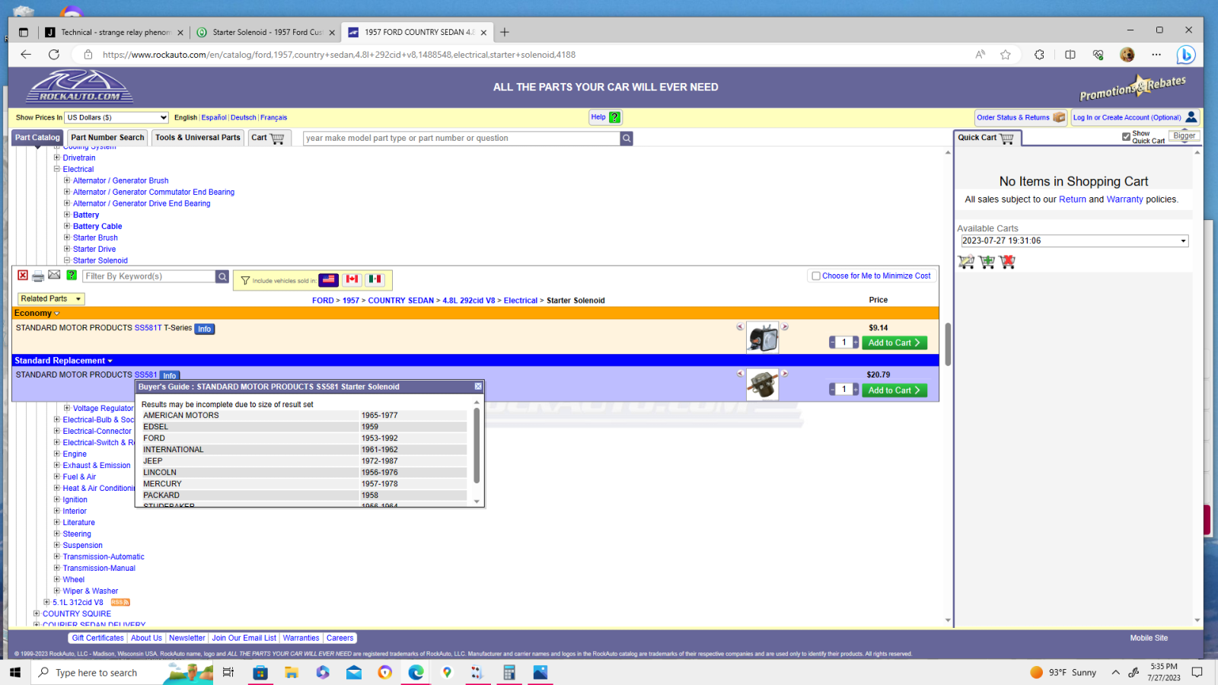1218x685 pixels.
Task: Toggle the Mexico flag market filter
Action: [375, 280]
